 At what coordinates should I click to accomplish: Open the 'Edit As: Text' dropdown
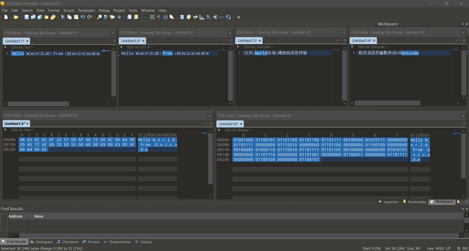click(22, 47)
